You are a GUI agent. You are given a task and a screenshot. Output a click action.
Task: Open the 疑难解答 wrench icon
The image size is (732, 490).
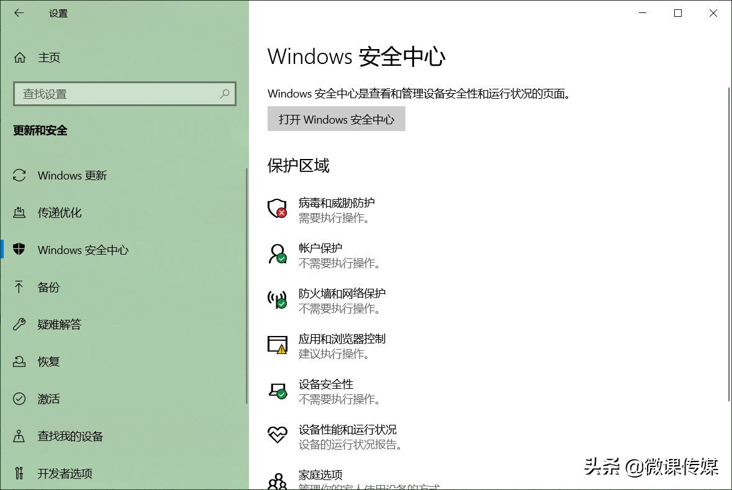pyautogui.click(x=19, y=324)
